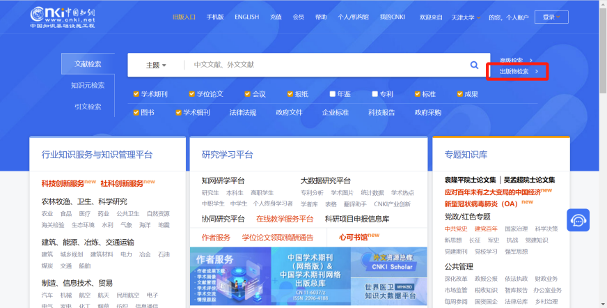This screenshot has height=308, width=607.
Task: Enable 专利 checkbox
Action: [x=375, y=94]
